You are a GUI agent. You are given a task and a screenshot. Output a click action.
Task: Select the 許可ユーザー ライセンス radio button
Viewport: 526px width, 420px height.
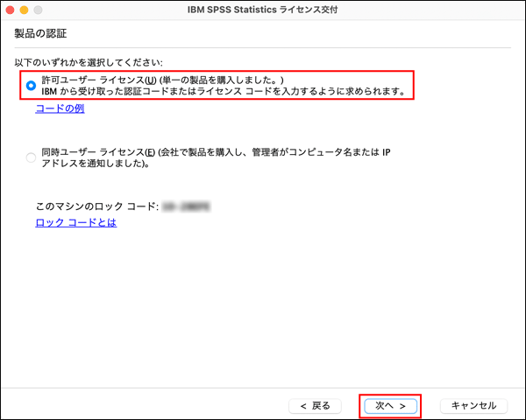pyautogui.click(x=31, y=86)
